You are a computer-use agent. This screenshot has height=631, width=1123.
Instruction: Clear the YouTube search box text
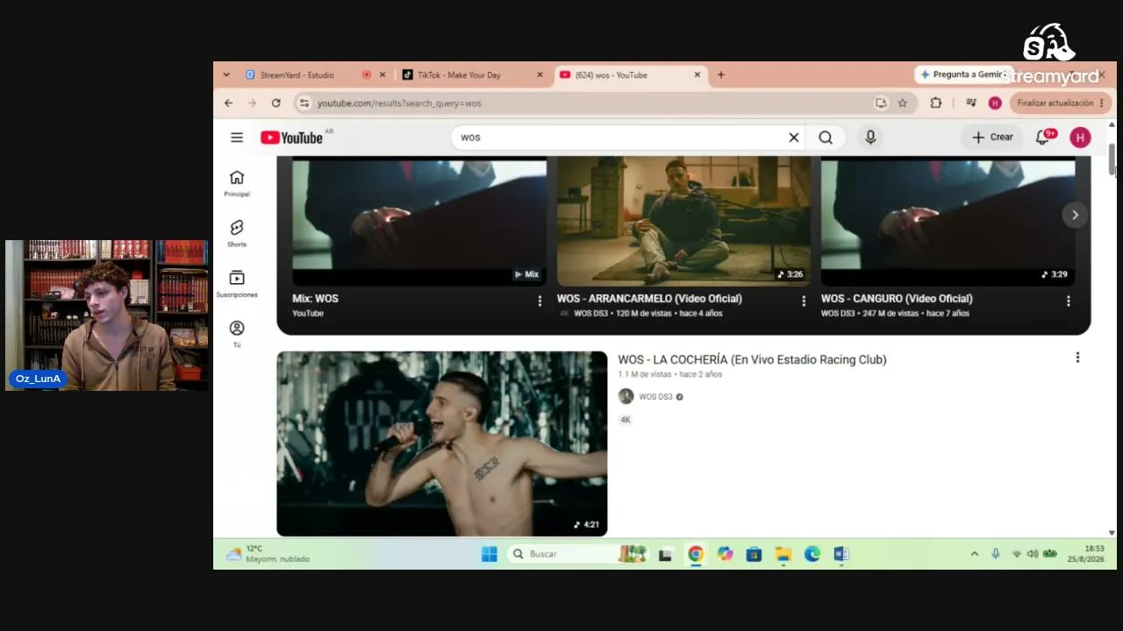click(x=793, y=138)
